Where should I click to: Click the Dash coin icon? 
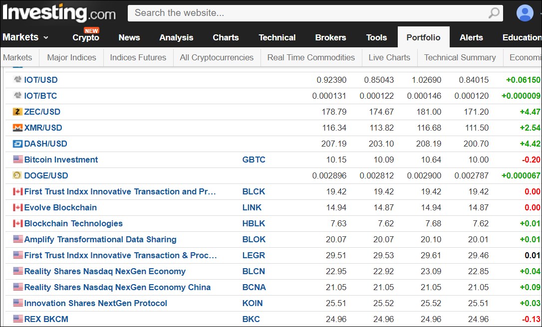click(x=17, y=144)
